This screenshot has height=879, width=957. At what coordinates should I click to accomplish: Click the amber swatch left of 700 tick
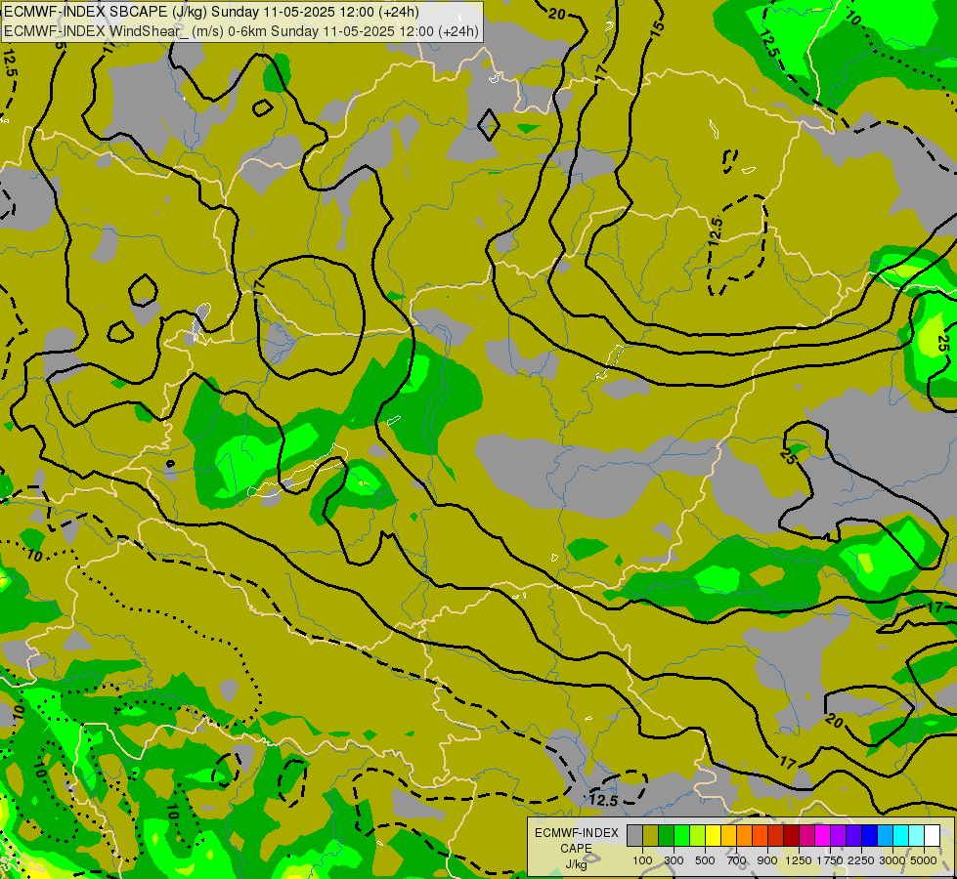pos(728,836)
